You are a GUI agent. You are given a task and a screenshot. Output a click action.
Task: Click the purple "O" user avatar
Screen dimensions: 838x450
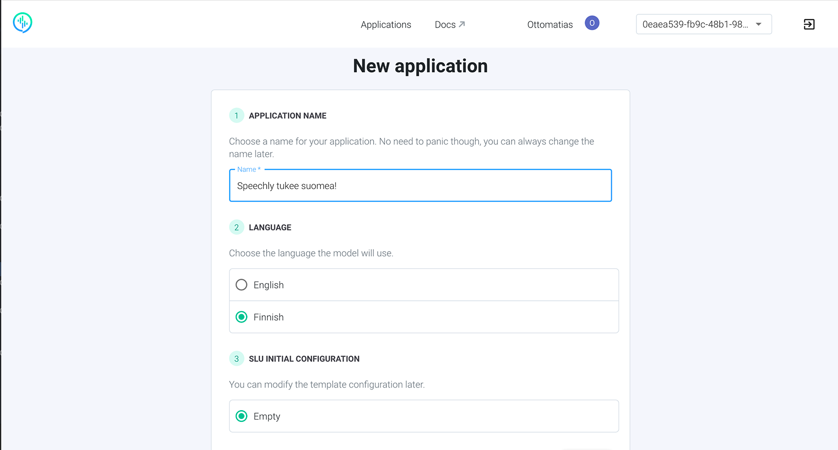592,23
